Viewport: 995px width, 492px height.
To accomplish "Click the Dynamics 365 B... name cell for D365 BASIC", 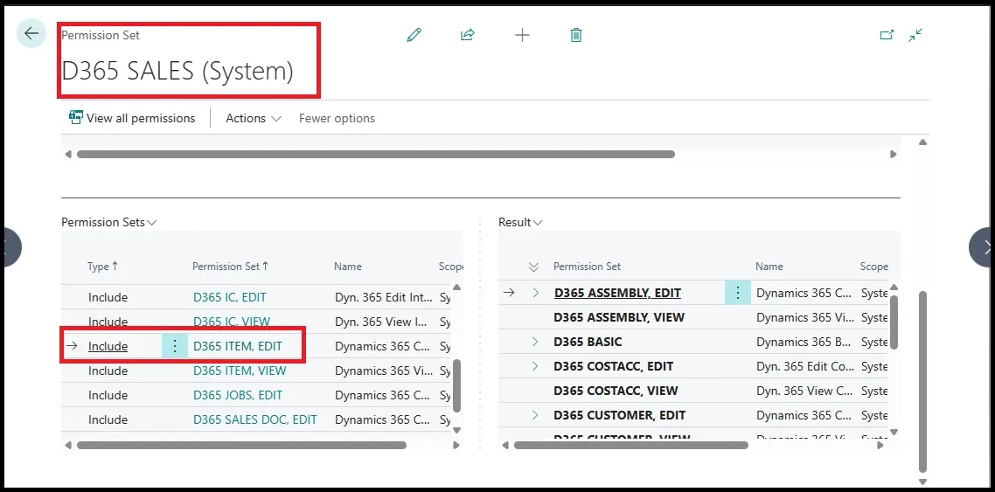I will pyautogui.click(x=803, y=342).
